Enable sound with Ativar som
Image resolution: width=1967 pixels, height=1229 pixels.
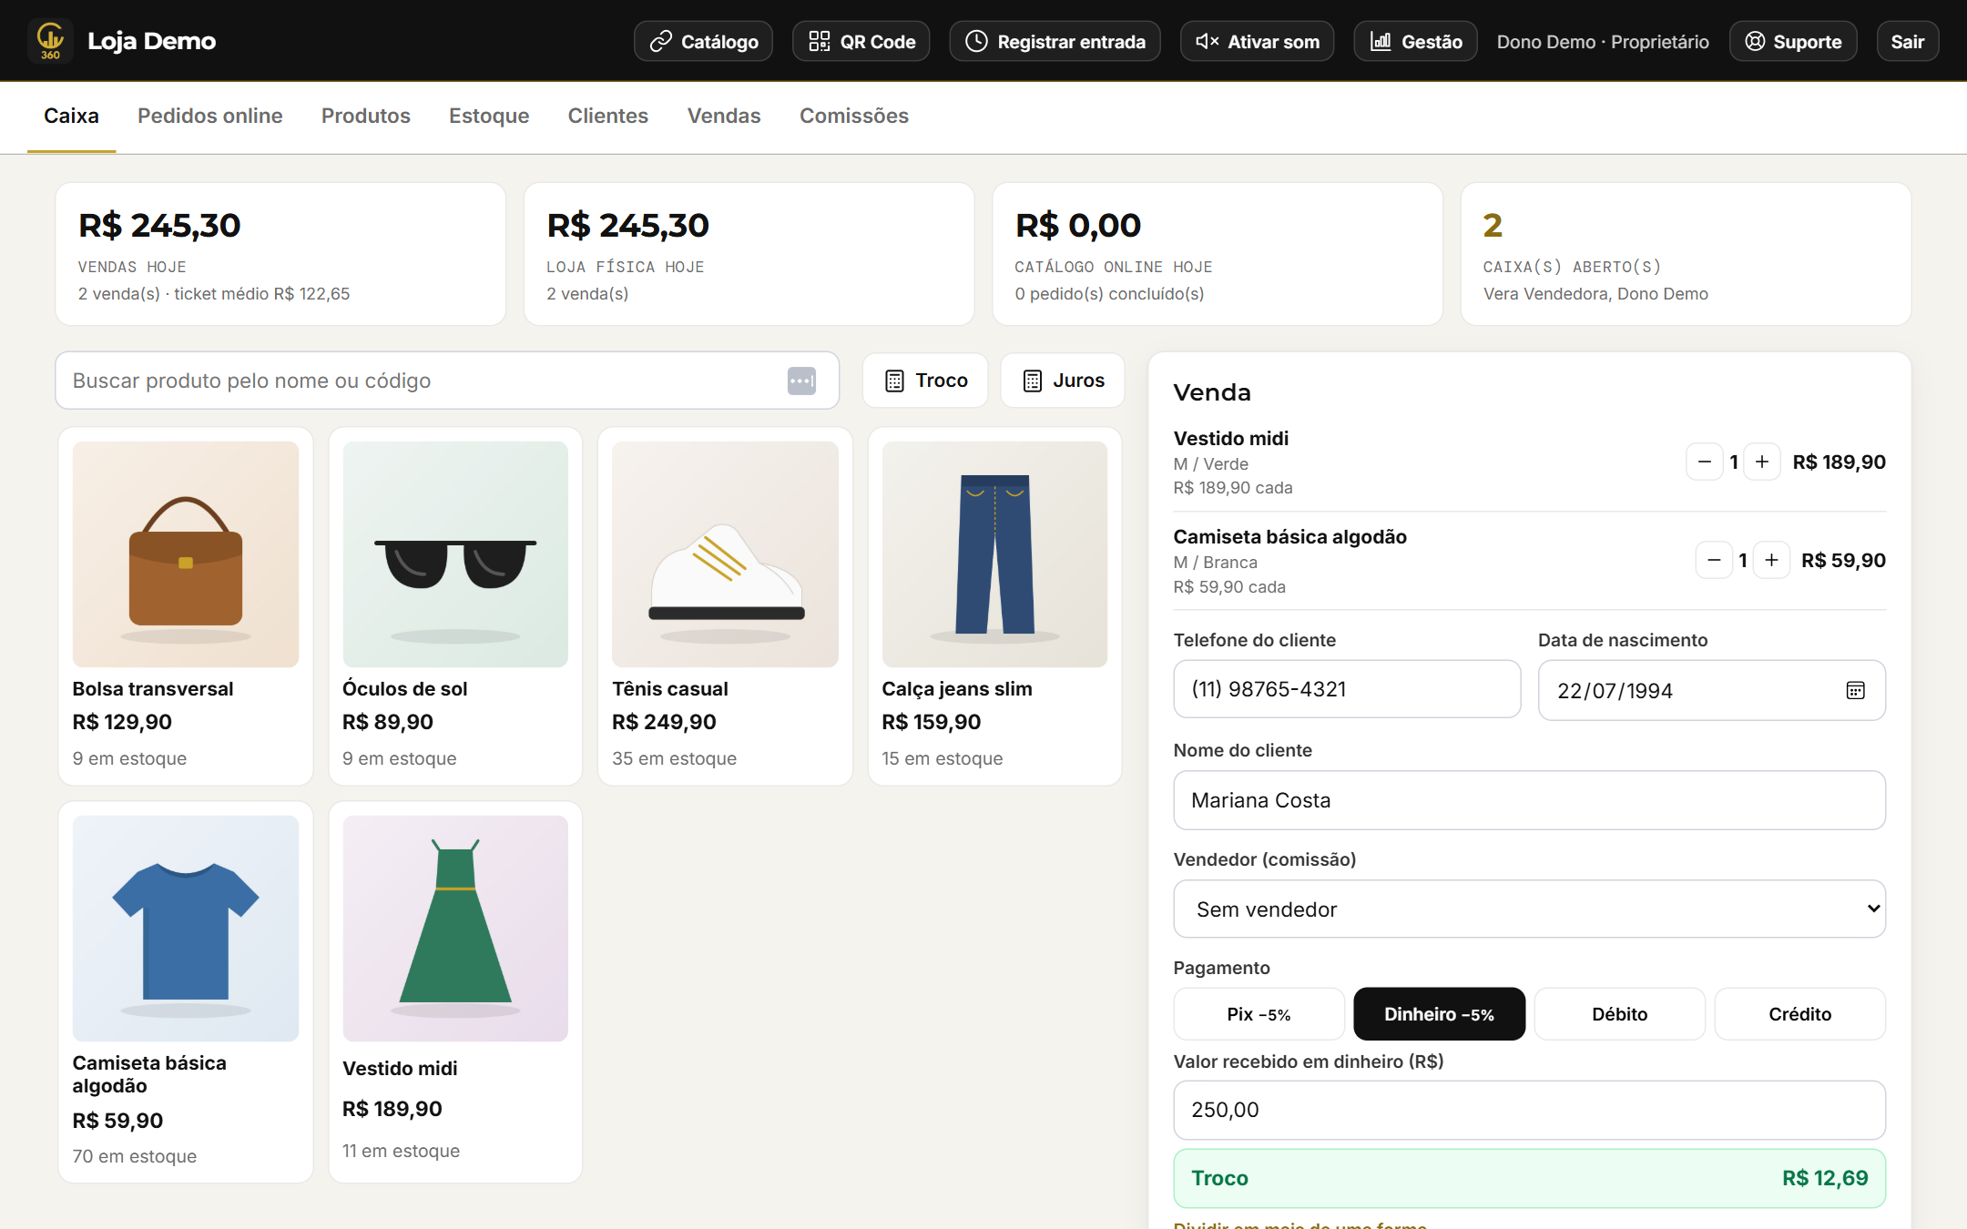pyautogui.click(x=1257, y=42)
